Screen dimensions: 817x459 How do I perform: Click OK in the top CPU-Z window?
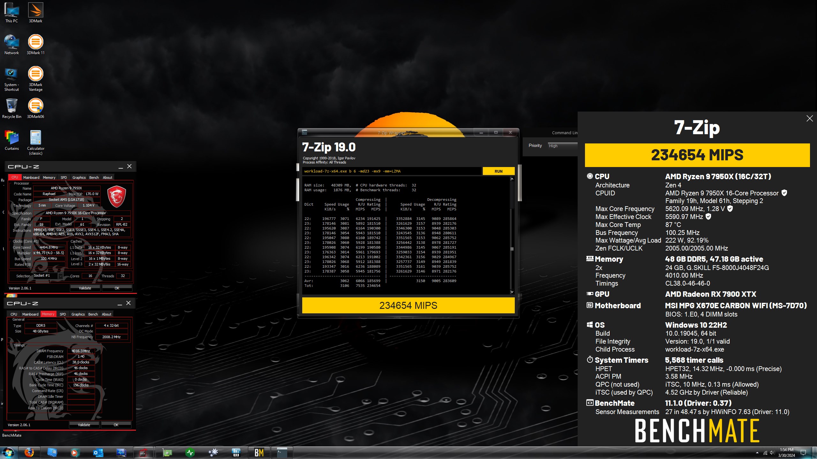coord(117,288)
